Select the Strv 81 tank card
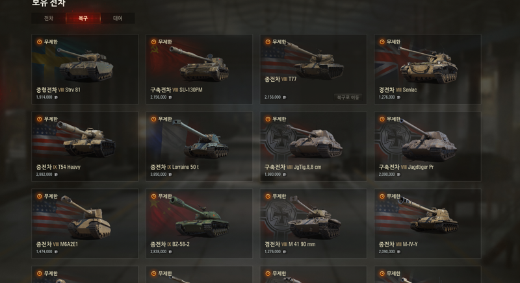 (85, 69)
